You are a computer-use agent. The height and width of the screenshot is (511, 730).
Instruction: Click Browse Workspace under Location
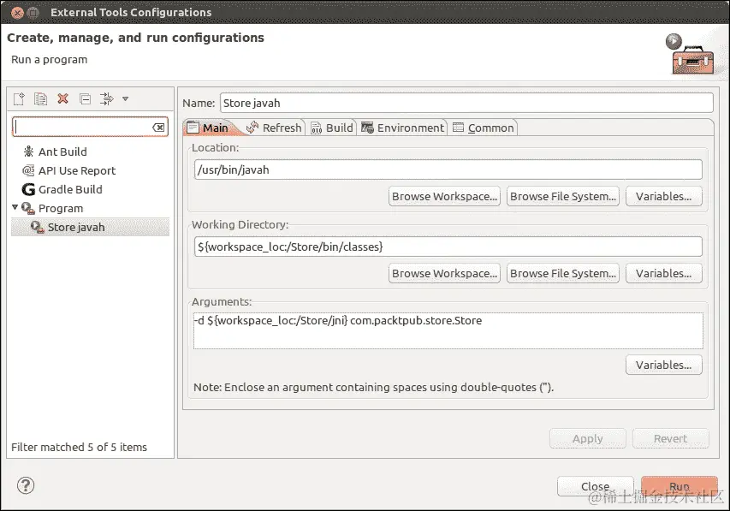coord(444,197)
